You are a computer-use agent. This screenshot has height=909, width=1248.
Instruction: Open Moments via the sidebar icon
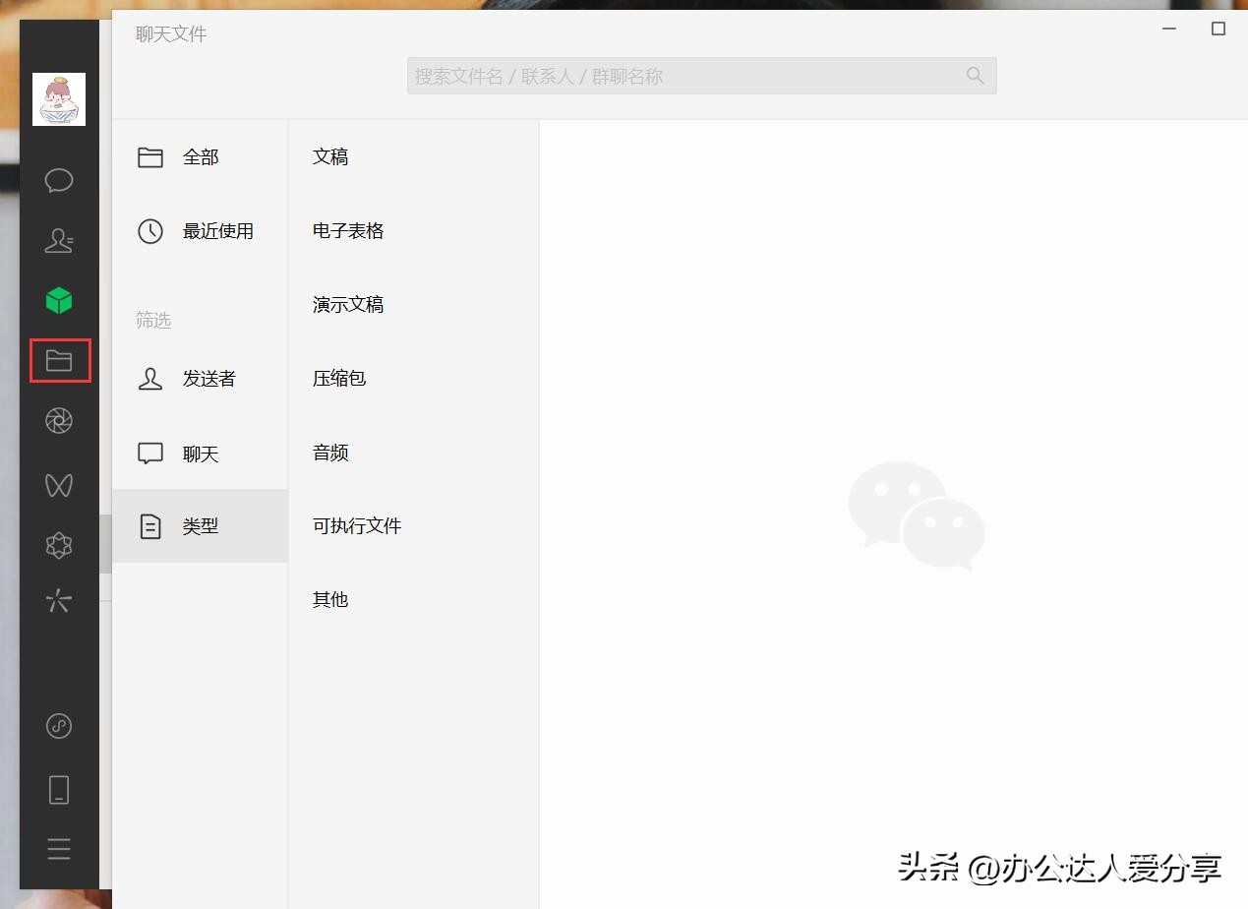tap(59, 484)
